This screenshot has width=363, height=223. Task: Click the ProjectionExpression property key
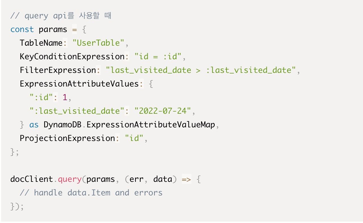point(67,138)
